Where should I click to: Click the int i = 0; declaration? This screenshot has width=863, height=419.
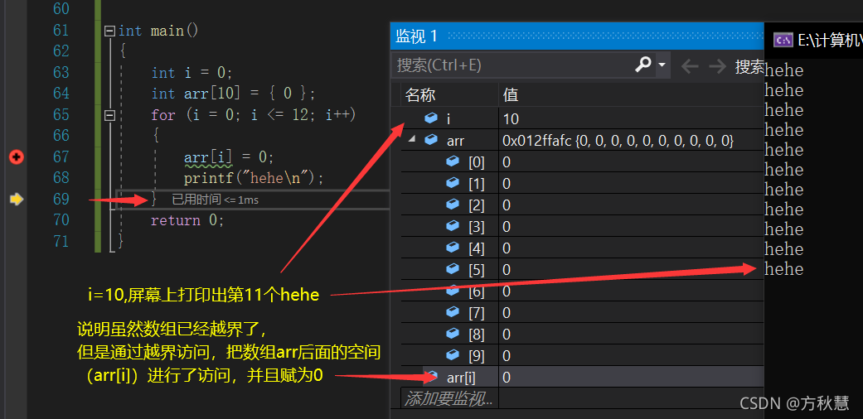(x=192, y=73)
